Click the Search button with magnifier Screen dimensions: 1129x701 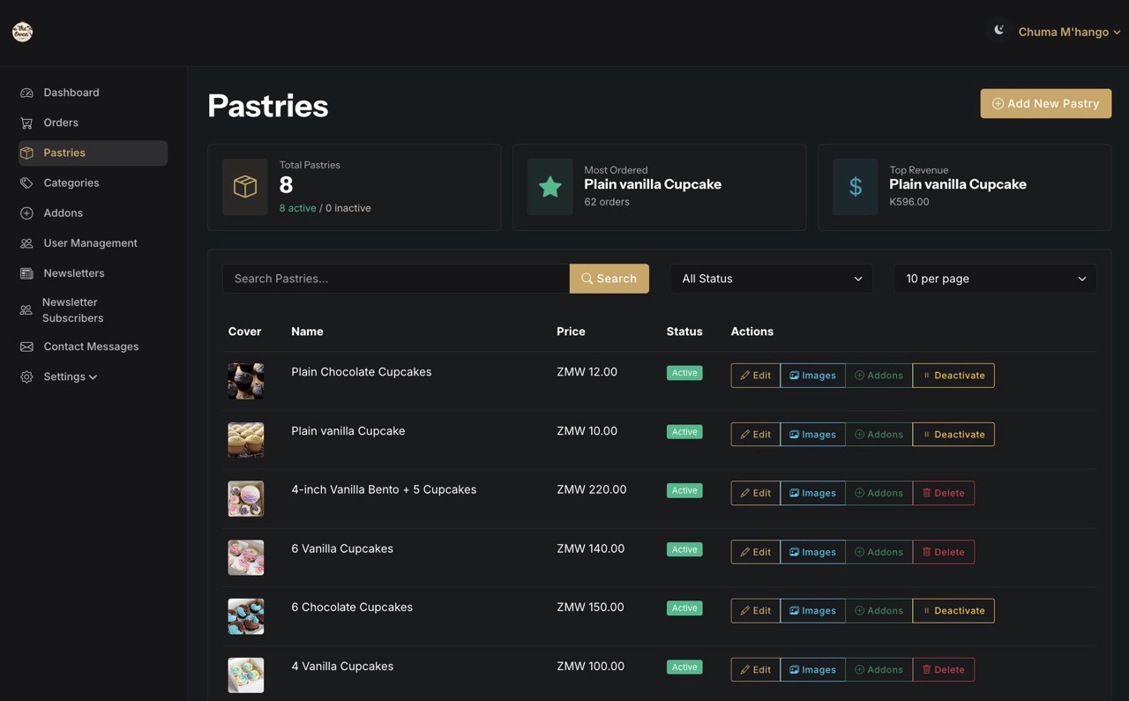point(609,279)
